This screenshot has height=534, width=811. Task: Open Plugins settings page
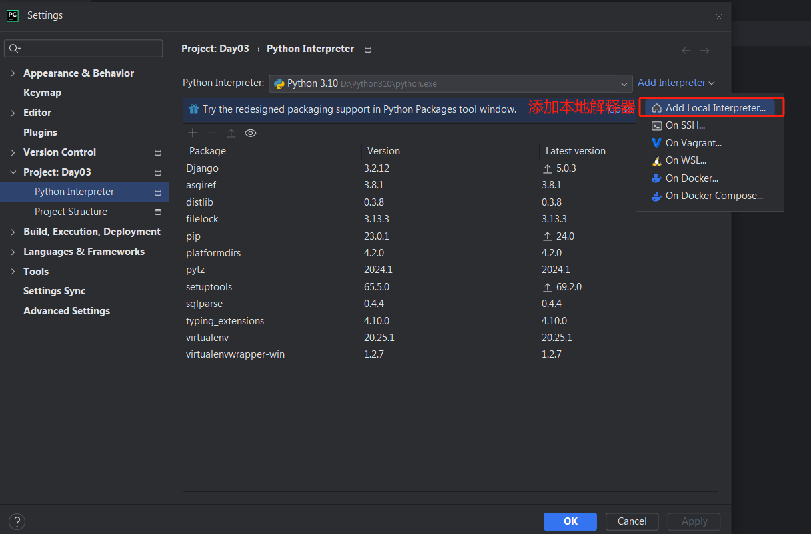pos(40,133)
